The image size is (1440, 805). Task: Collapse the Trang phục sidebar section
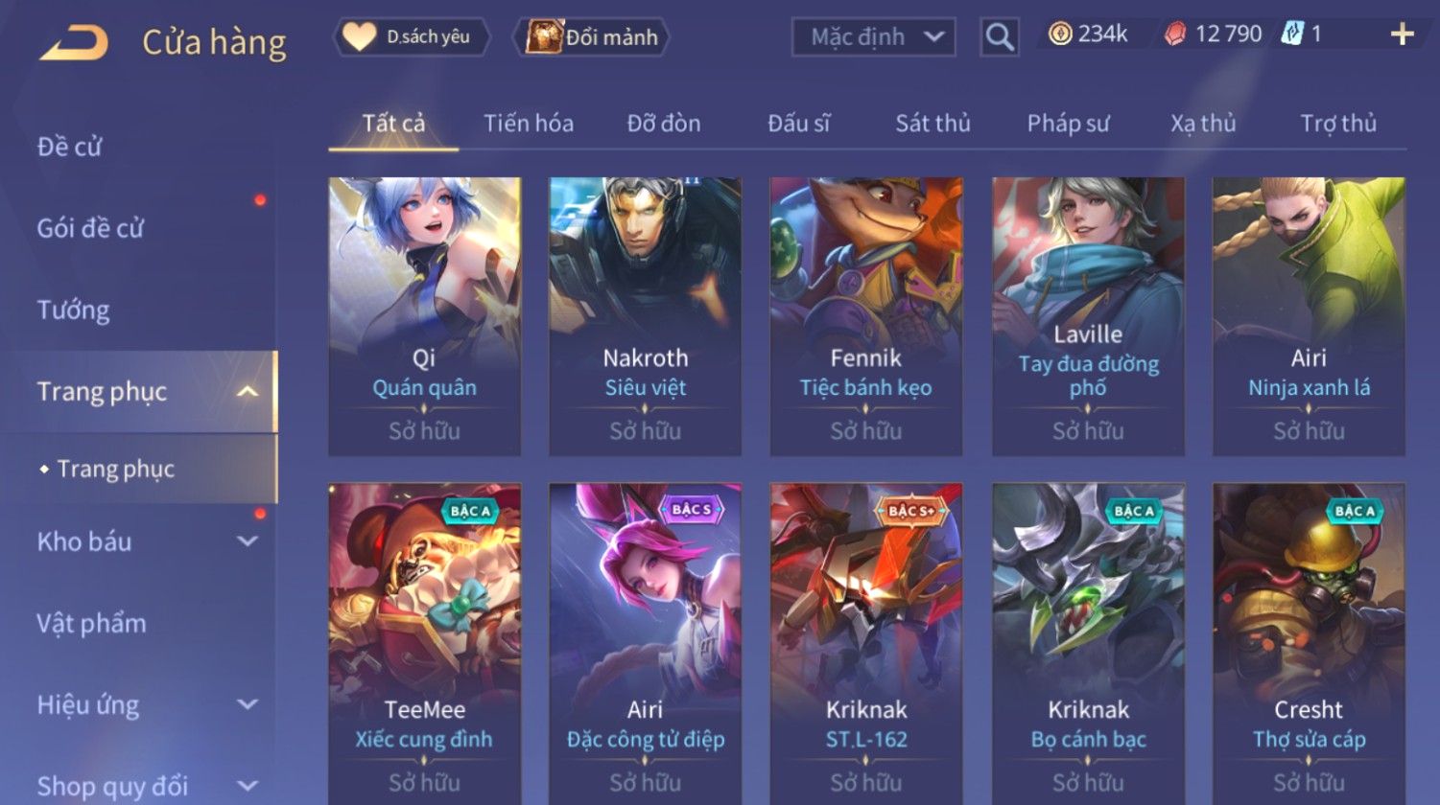coord(248,391)
